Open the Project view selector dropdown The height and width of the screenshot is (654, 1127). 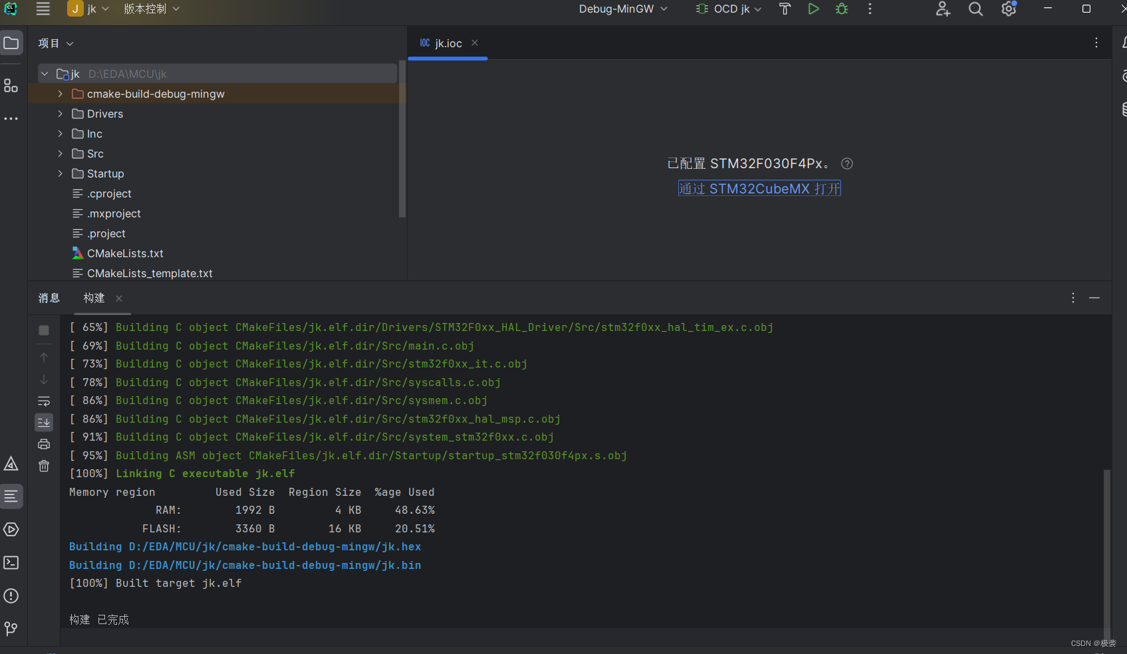[55, 43]
